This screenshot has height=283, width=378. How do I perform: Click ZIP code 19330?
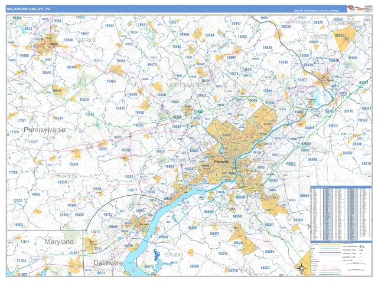62,182
